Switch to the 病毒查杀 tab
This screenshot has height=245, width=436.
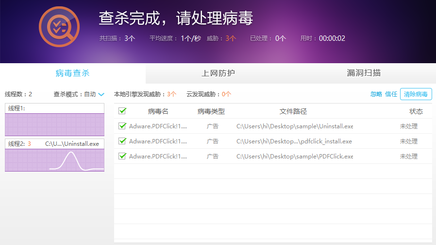pyautogui.click(x=72, y=73)
